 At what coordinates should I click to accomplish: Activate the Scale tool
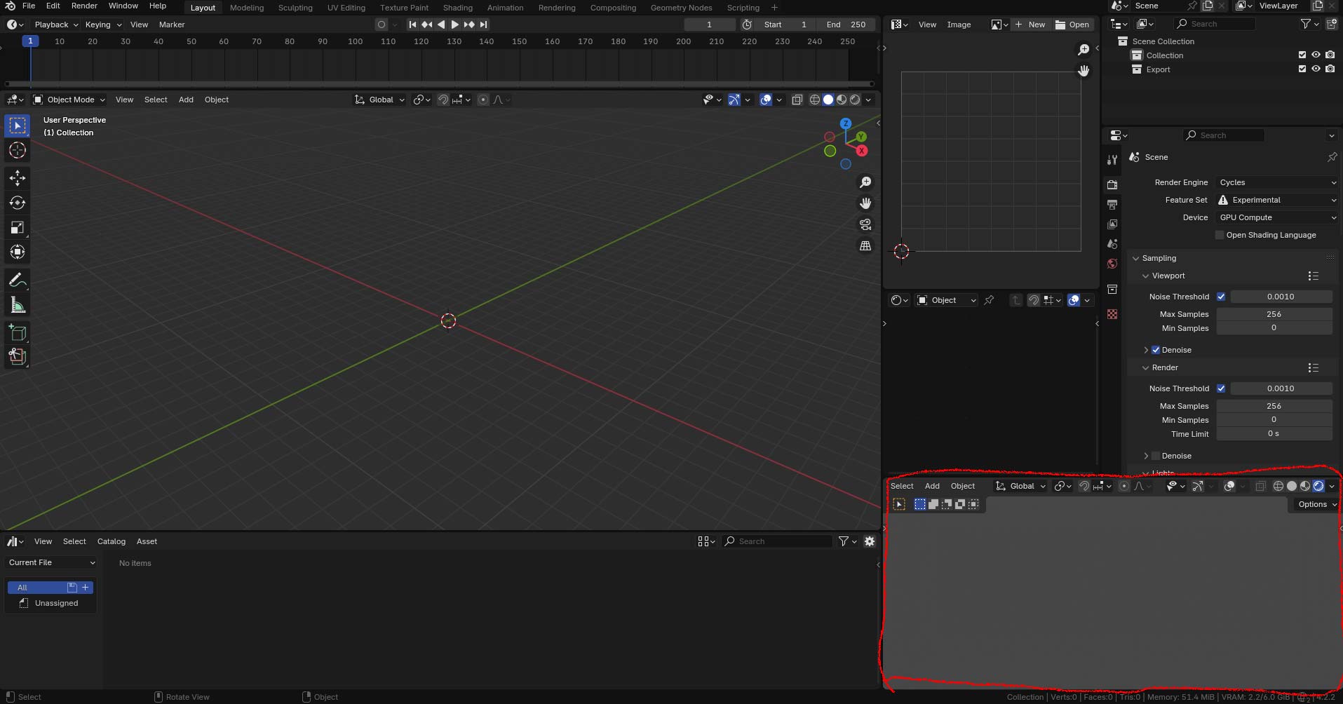(18, 227)
